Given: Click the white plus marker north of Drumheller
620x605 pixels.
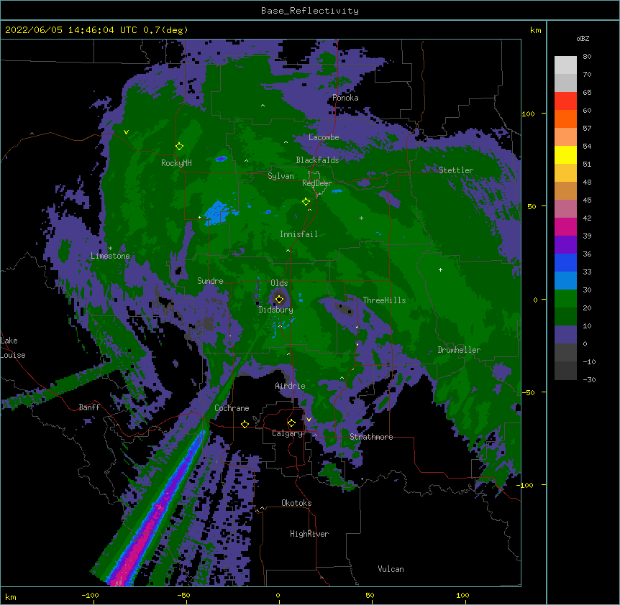Looking at the screenshot, I should click(440, 269).
